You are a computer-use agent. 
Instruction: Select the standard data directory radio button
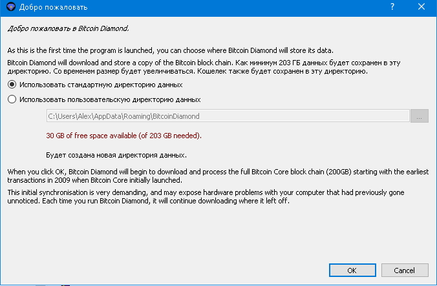[12, 85]
